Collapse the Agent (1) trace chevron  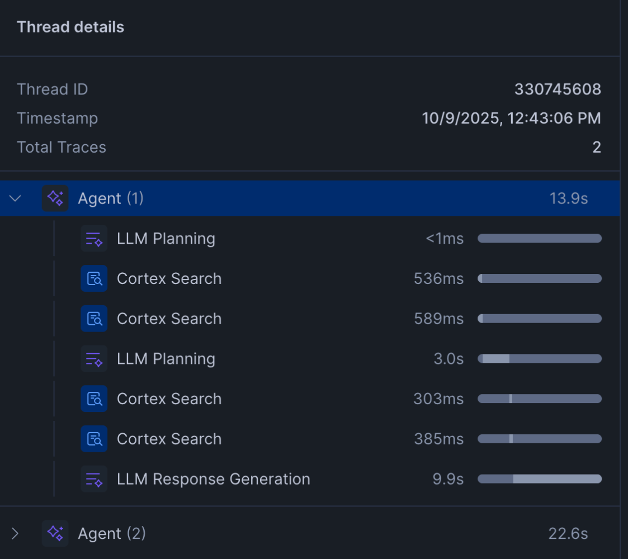pyautogui.click(x=16, y=198)
